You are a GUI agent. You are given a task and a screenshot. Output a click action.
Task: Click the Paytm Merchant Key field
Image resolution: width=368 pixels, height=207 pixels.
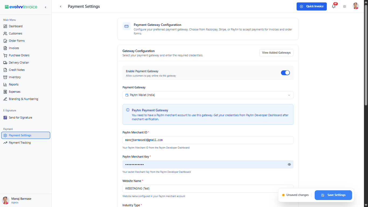pos(208,164)
